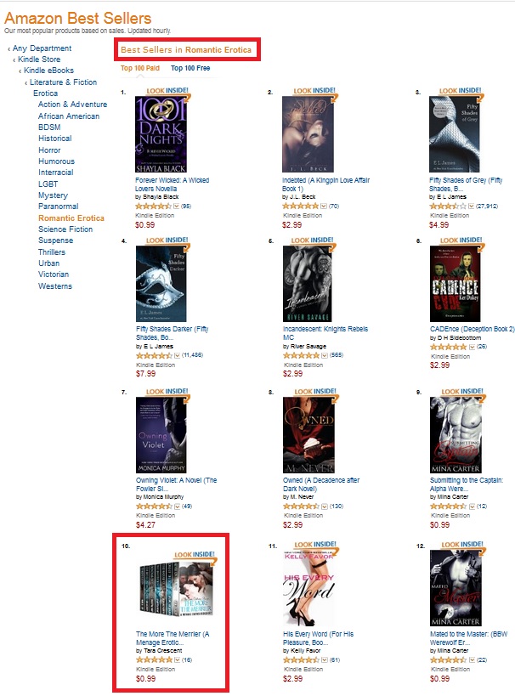Open the Science Fiction category link
Viewport: 515px width, 696px height.
click(x=65, y=229)
